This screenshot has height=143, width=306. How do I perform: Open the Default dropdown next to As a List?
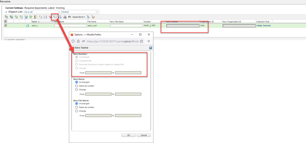(98, 12)
